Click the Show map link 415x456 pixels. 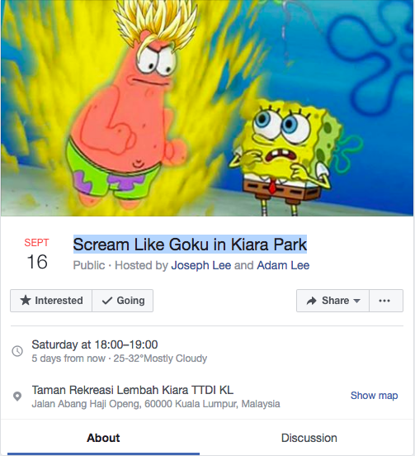point(374,396)
